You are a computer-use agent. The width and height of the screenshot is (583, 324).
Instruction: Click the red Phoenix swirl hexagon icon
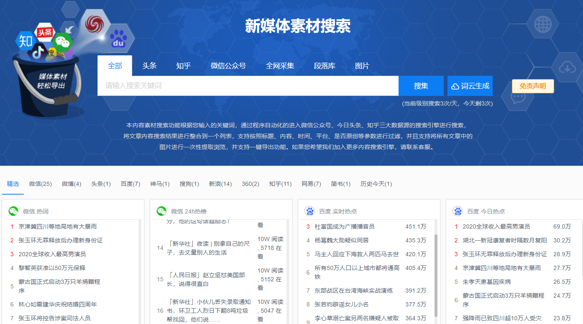pyautogui.click(x=95, y=24)
